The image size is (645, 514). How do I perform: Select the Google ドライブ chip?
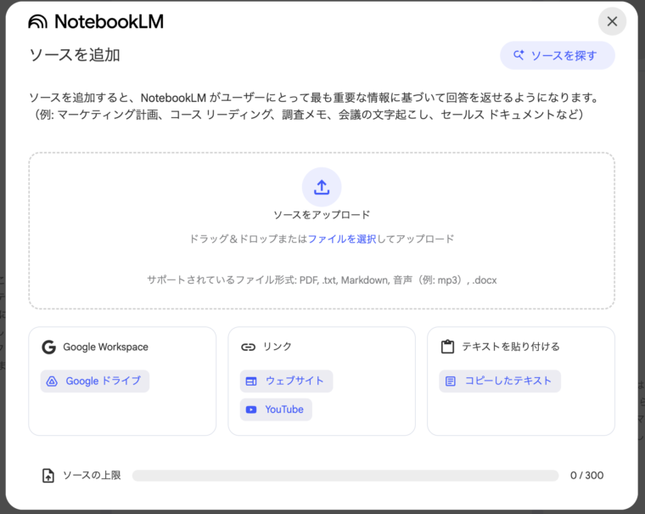(95, 381)
